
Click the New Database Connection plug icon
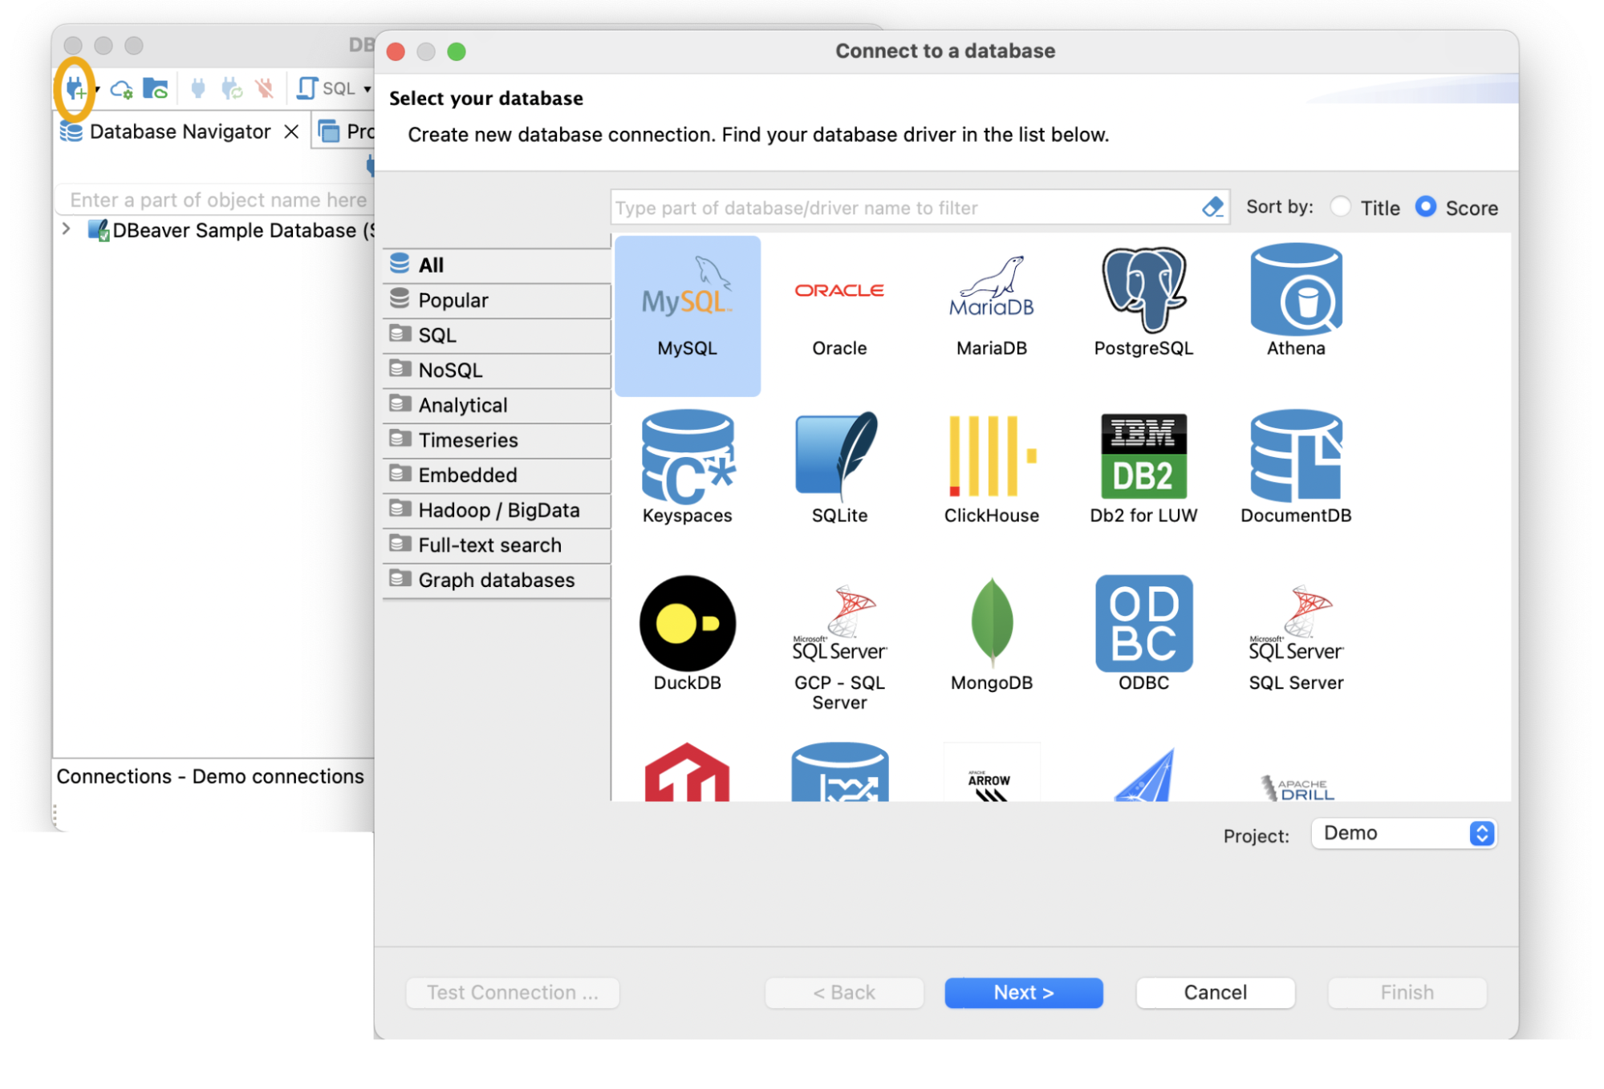tap(74, 88)
